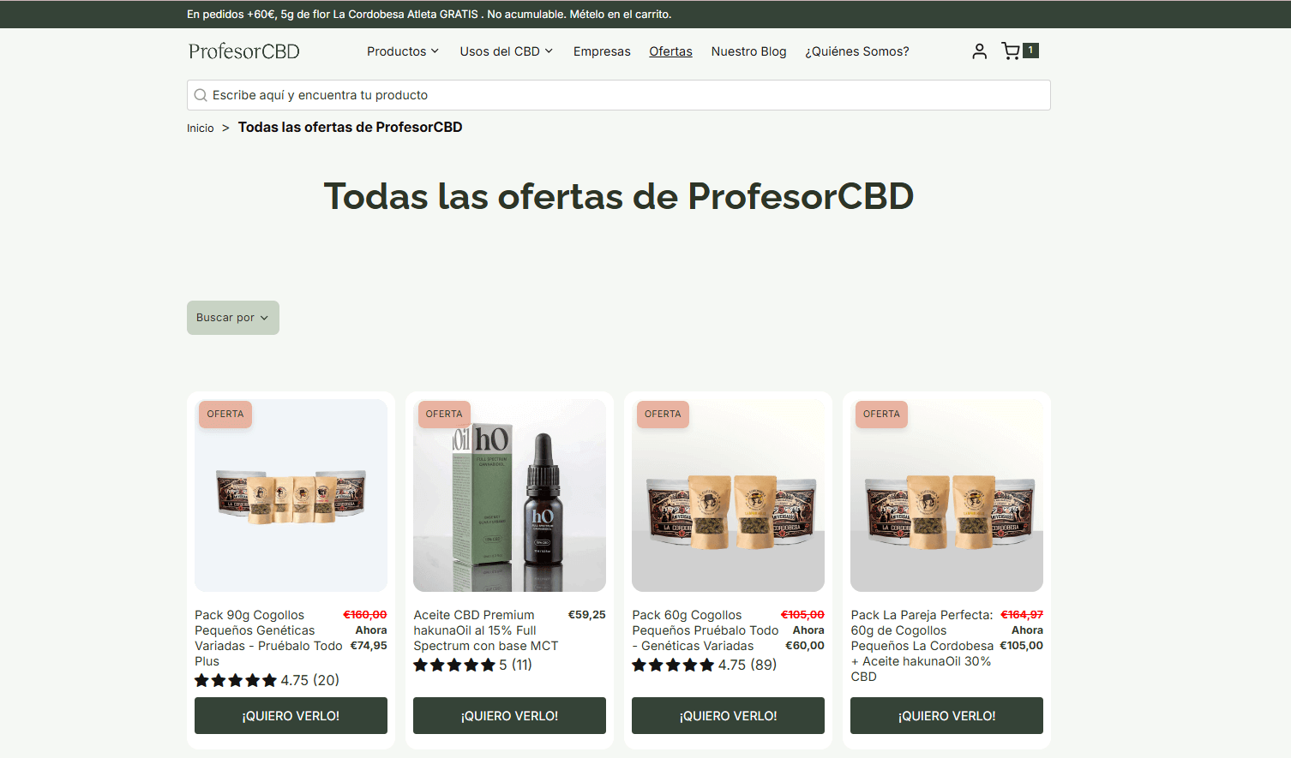Image resolution: width=1291 pixels, height=758 pixels.
Task: Open Nuestro Blog from the navigation
Action: [x=748, y=51]
